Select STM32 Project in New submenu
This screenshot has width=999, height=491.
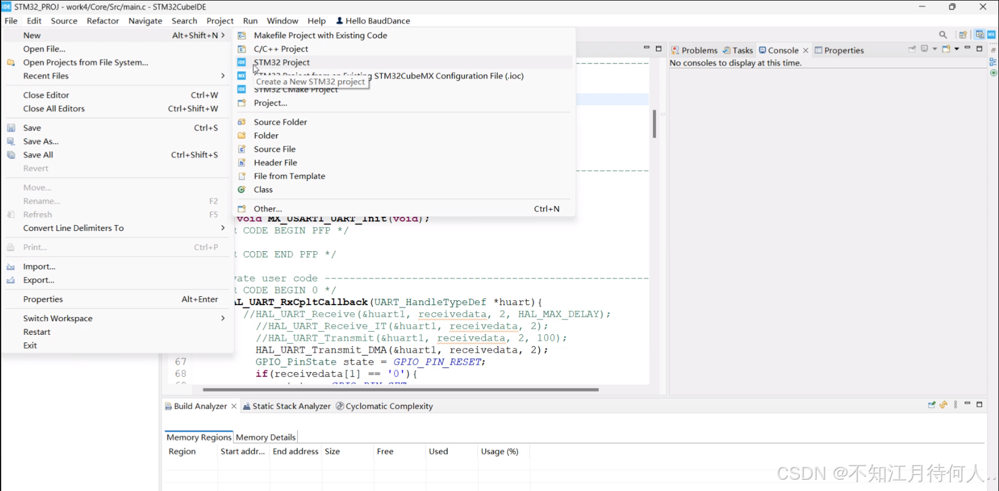[403, 62]
